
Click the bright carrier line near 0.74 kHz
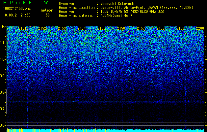(x=105, y=102)
